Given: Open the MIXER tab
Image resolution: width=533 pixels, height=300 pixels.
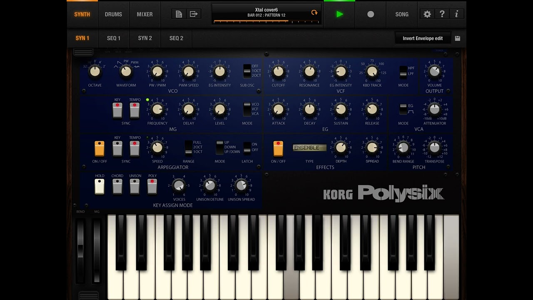Looking at the screenshot, I should point(144,14).
